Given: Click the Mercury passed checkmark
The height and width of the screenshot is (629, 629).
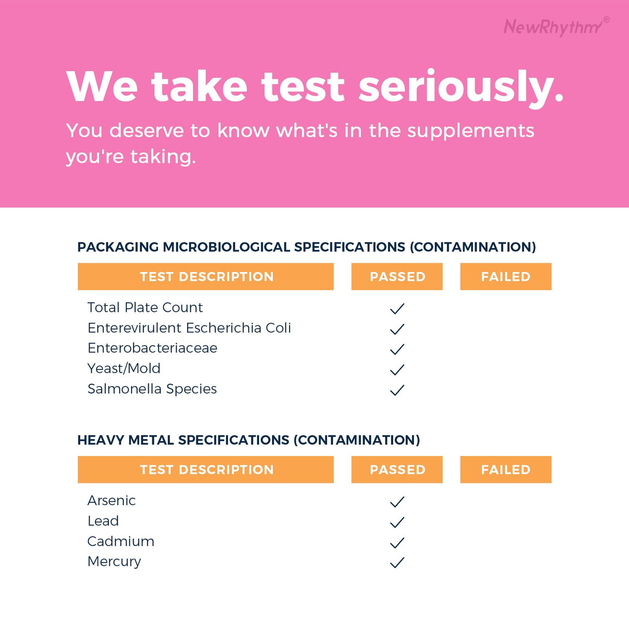Looking at the screenshot, I should (x=397, y=563).
